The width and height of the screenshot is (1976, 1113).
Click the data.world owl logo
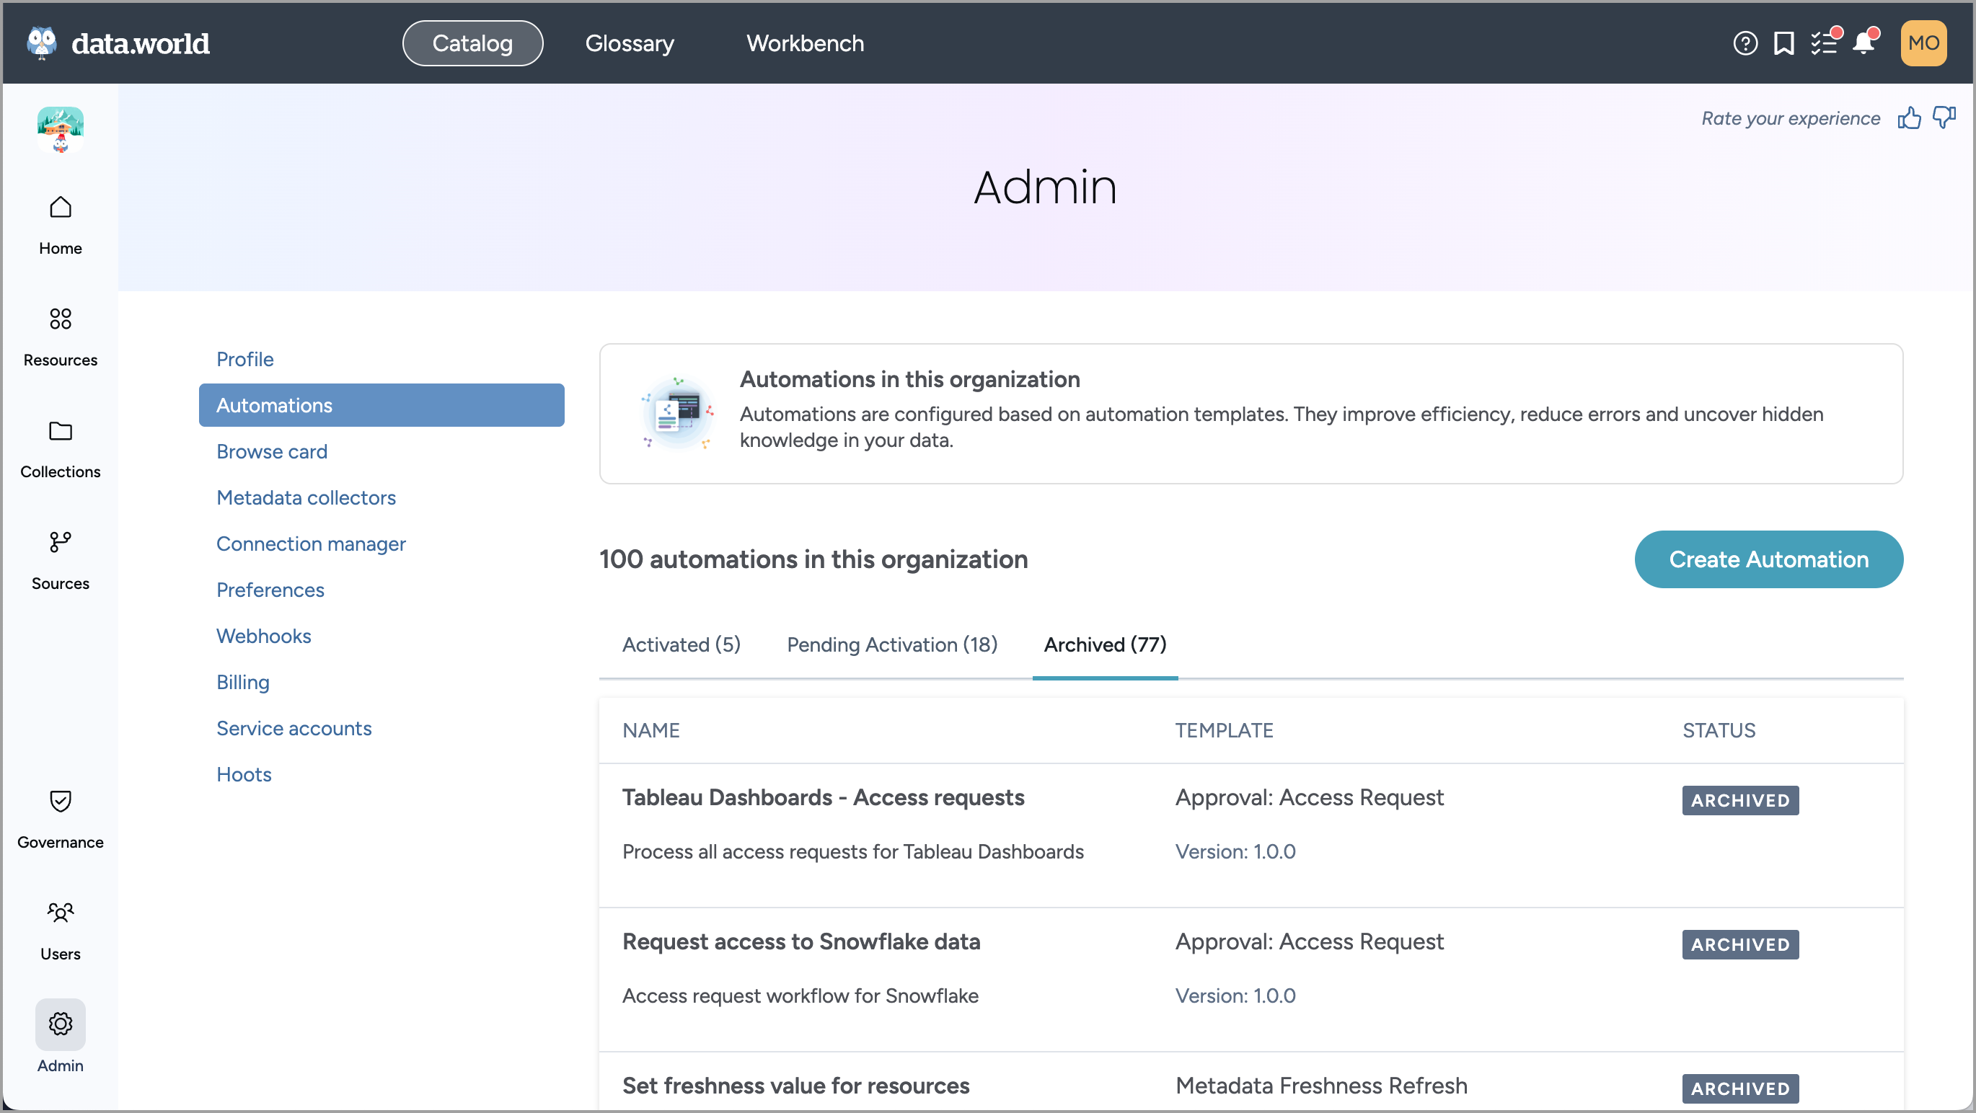point(43,42)
